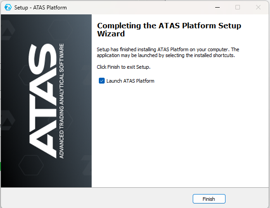Click the disabled maximize button in title bar

[x=238, y=7]
